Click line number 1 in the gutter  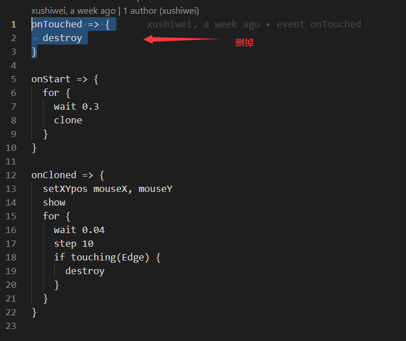click(x=14, y=25)
